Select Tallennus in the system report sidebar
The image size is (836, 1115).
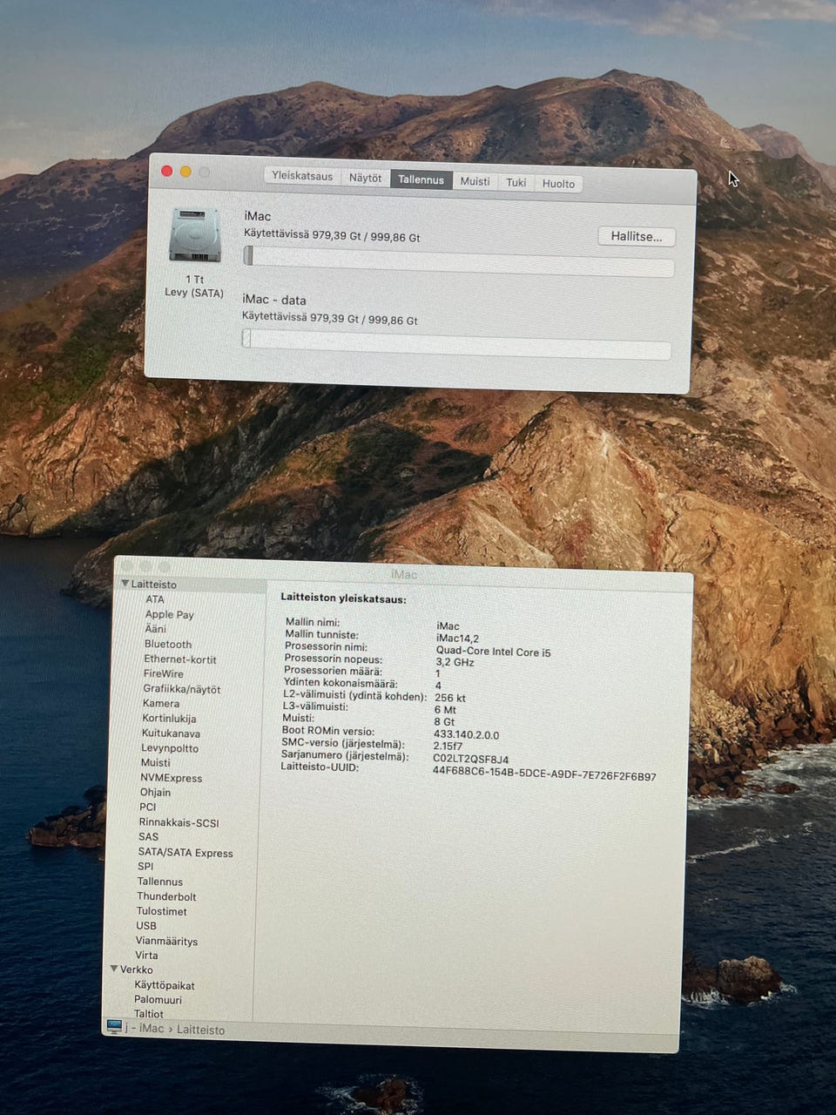tap(160, 882)
